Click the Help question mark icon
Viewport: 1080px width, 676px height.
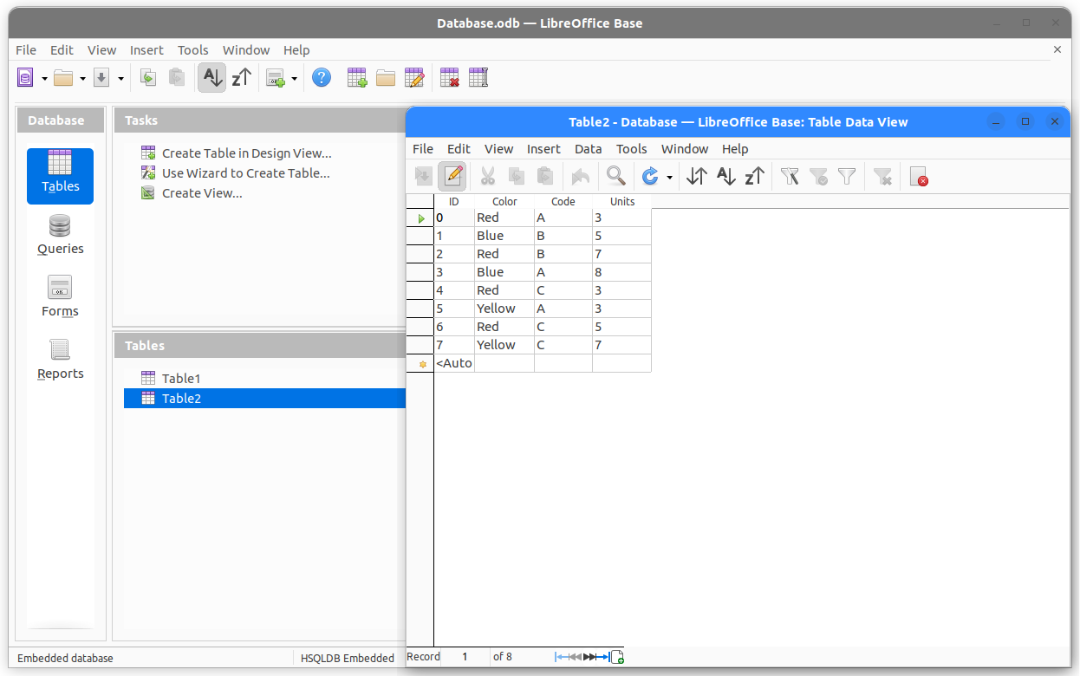(322, 78)
